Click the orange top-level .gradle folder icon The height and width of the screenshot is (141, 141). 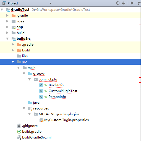[14, 15]
